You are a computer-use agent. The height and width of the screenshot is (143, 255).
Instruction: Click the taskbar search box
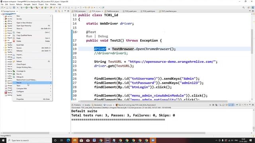(x=29, y=140)
